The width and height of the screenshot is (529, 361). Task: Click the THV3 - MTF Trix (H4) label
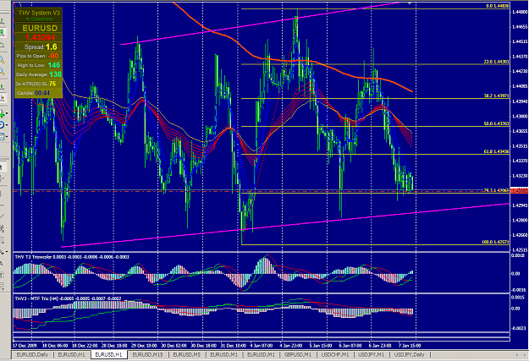[69, 298]
